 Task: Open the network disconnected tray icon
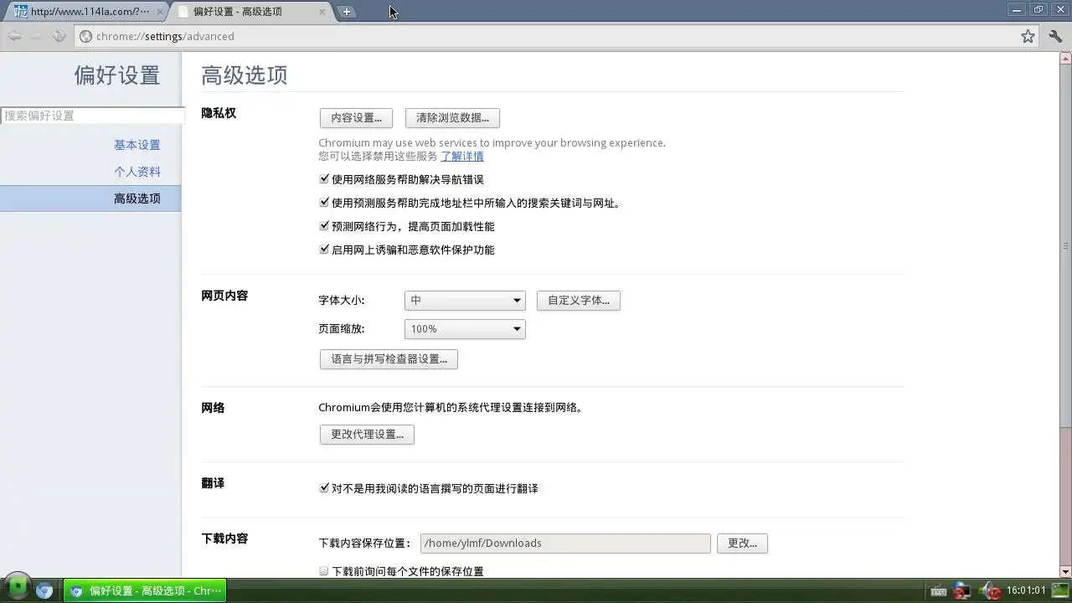tap(961, 590)
